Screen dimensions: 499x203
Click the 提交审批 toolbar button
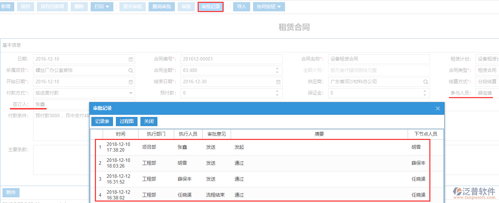(132, 7)
